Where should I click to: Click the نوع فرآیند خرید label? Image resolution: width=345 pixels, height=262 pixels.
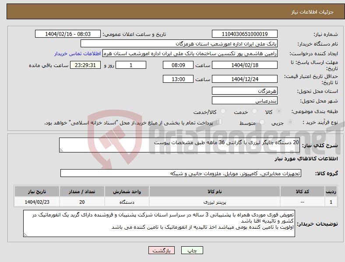tap(320, 122)
